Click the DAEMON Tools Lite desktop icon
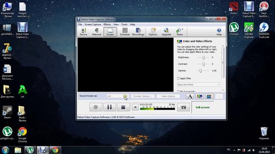 coord(264,30)
